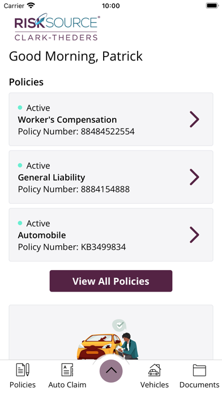Open Worker's Compensation chevron arrow
Screen dimensions: 222x394
click(x=194, y=119)
